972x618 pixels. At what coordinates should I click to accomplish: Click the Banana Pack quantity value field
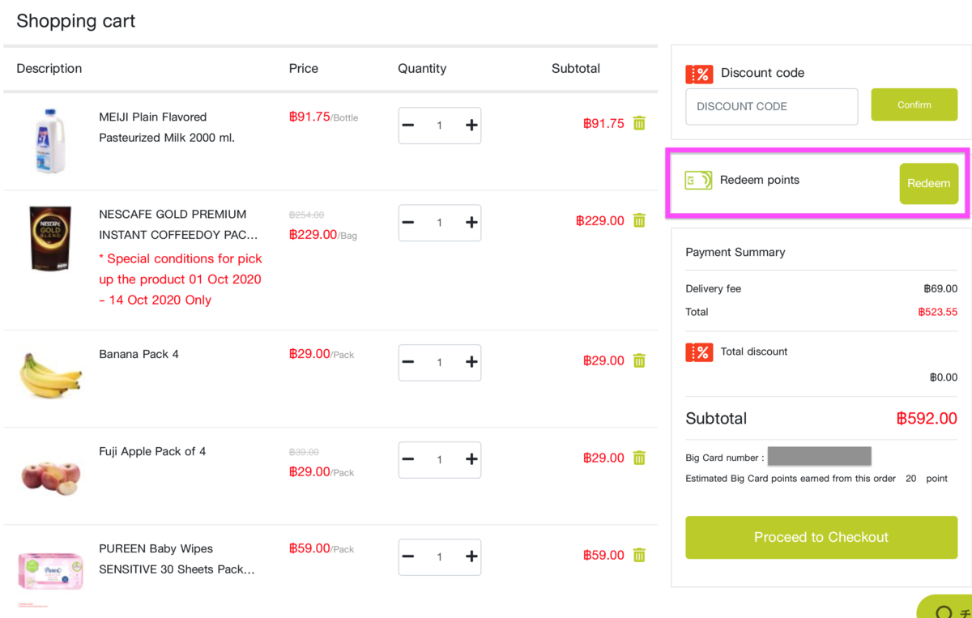[x=440, y=362]
